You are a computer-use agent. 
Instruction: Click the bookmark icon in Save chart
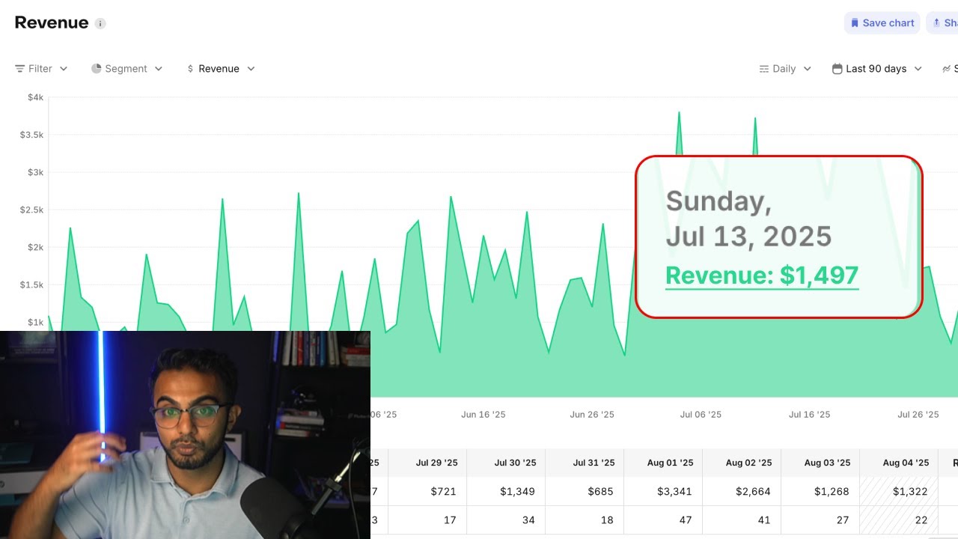[855, 22]
